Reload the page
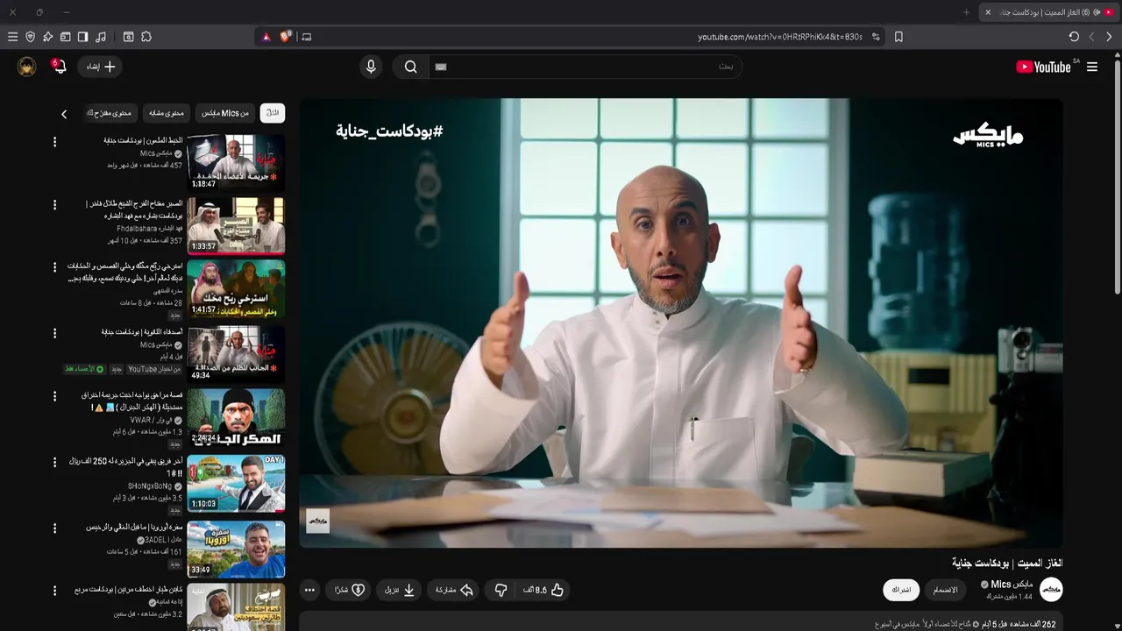 coord(1074,37)
